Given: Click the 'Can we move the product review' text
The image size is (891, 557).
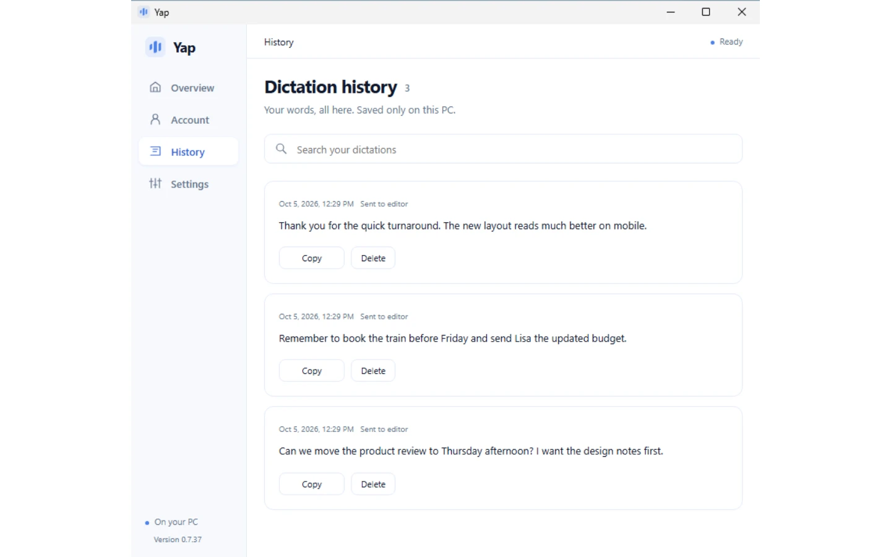Looking at the screenshot, I should click(x=470, y=451).
